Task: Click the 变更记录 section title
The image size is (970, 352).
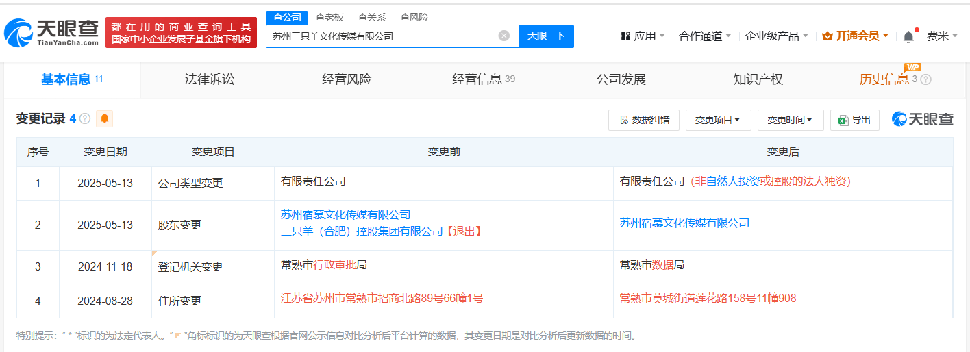Action: pyautogui.click(x=41, y=118)
